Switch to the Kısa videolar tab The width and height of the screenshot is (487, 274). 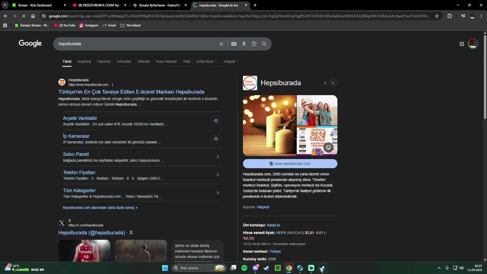[x=167, y=61]
